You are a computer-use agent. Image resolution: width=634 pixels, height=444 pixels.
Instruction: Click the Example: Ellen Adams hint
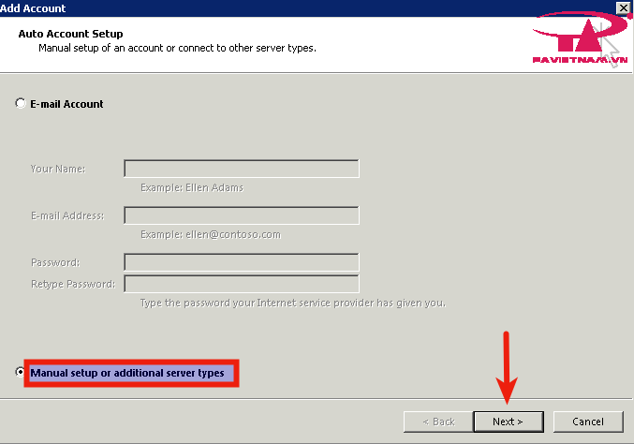point(191,187)
